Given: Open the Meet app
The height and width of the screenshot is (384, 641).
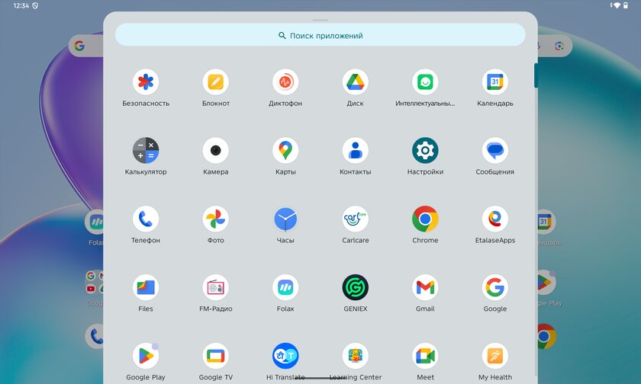Looking at the screenshot, I should point(425,357).
